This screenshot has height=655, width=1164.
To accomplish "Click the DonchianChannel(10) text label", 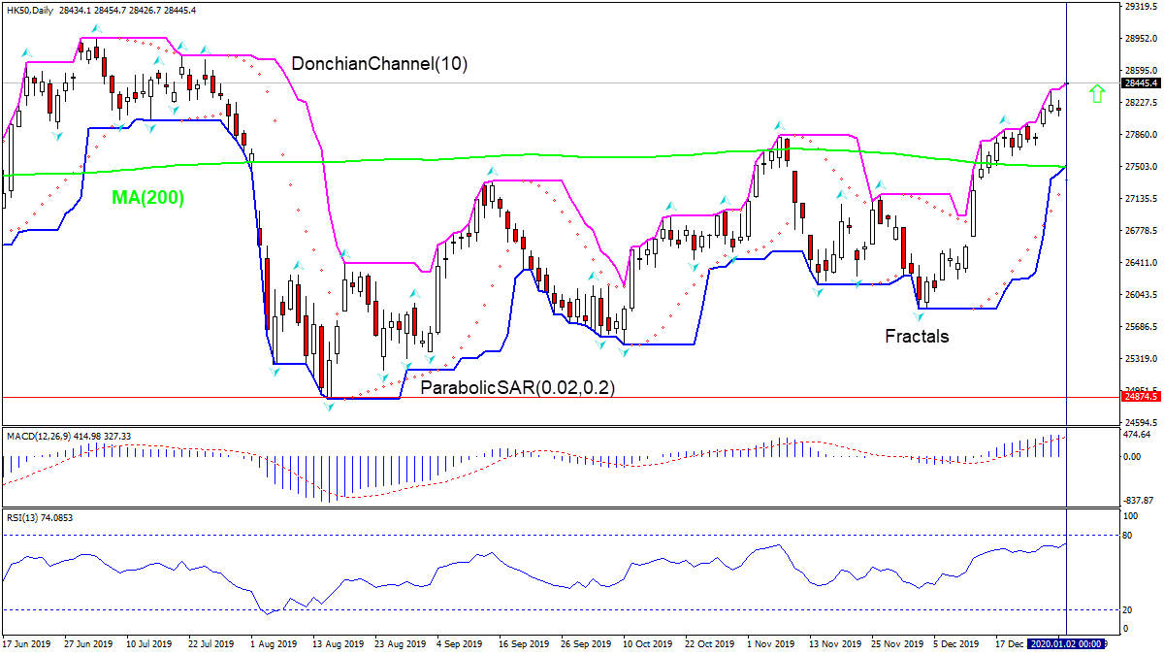I will tap(380, 63).
